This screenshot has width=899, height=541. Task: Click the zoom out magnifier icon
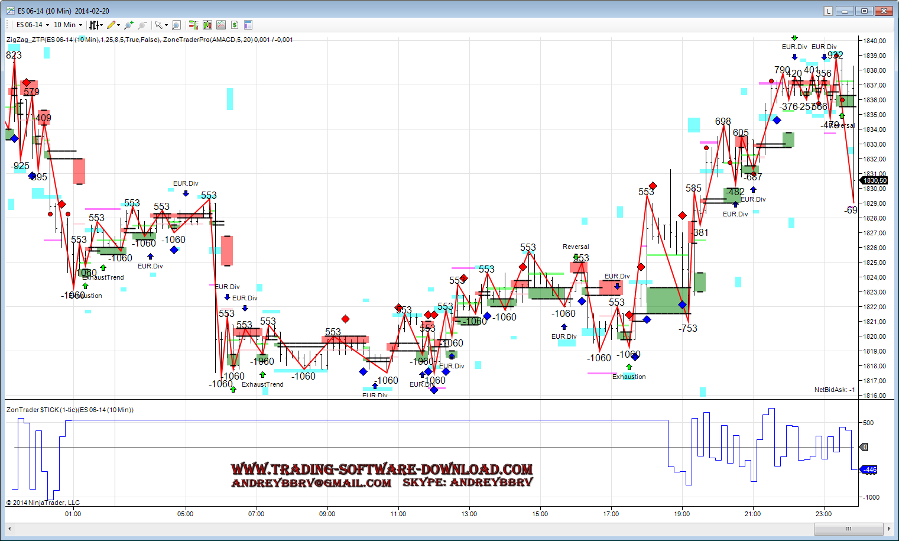point(142,25)
